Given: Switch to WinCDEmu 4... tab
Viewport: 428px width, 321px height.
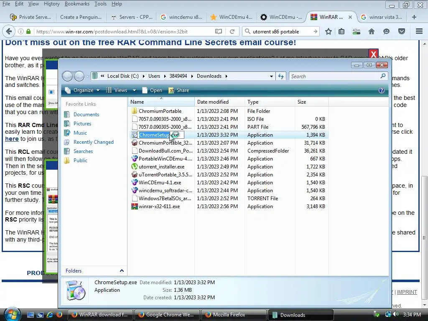Looking at the screenshot, I should click(x=232, y=17).
